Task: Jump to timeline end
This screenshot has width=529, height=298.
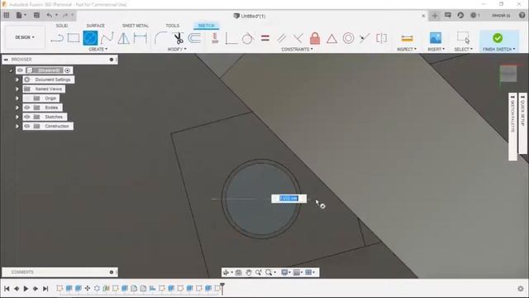Action: tap(45, 289)
